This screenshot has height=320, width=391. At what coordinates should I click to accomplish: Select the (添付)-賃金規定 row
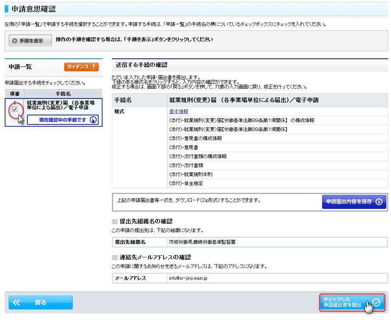[186, 183]
